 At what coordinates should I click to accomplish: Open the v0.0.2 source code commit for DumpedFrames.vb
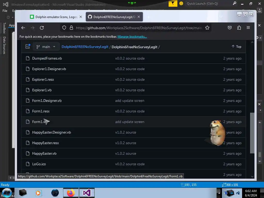[x=130, y=59]
